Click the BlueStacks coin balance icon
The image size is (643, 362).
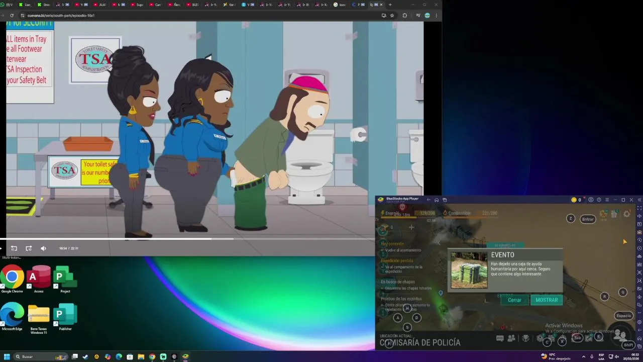point(574,200)
